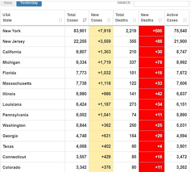This screenshot has height=172, width=191.
Task: Open Massachusetts state details
Action: [17, 84]
